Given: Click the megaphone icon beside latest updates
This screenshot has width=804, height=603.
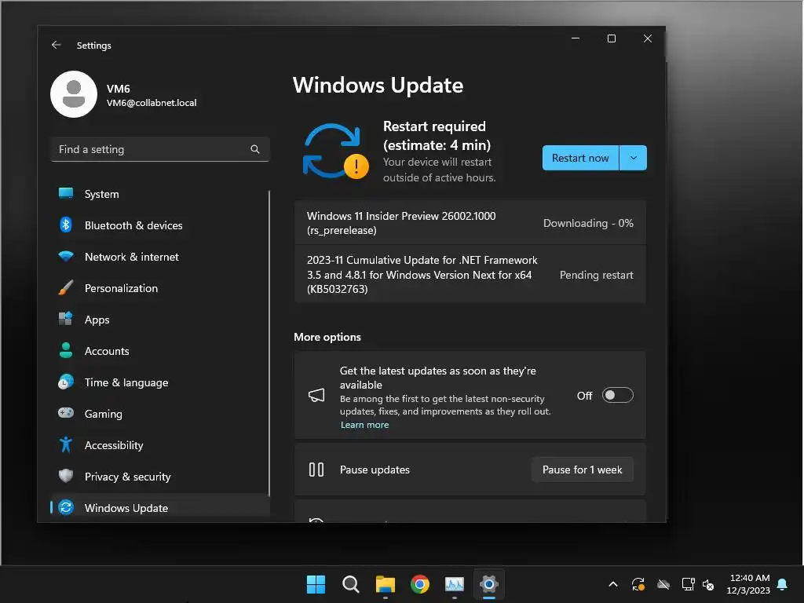Looking at the screenshot, I should coord(316,396).
